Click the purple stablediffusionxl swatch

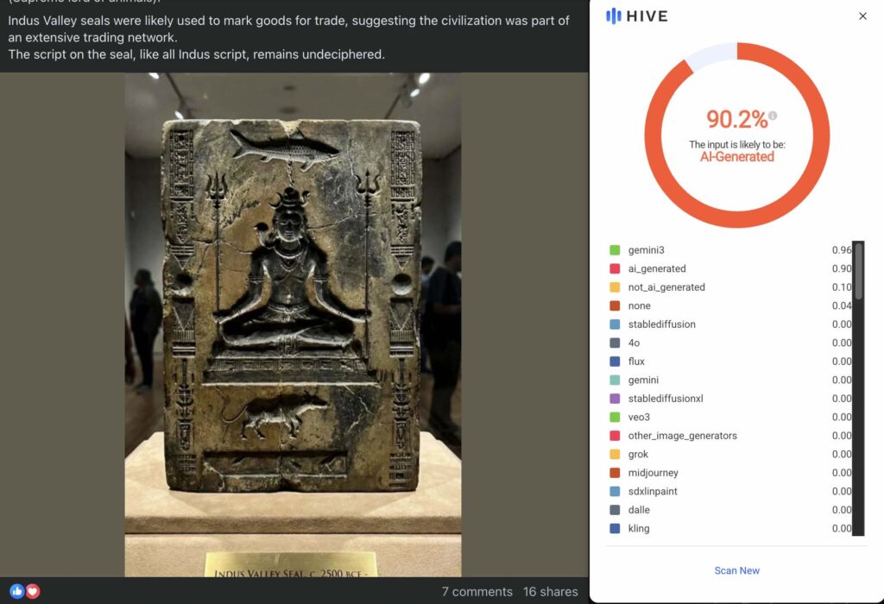click(615, 399)
